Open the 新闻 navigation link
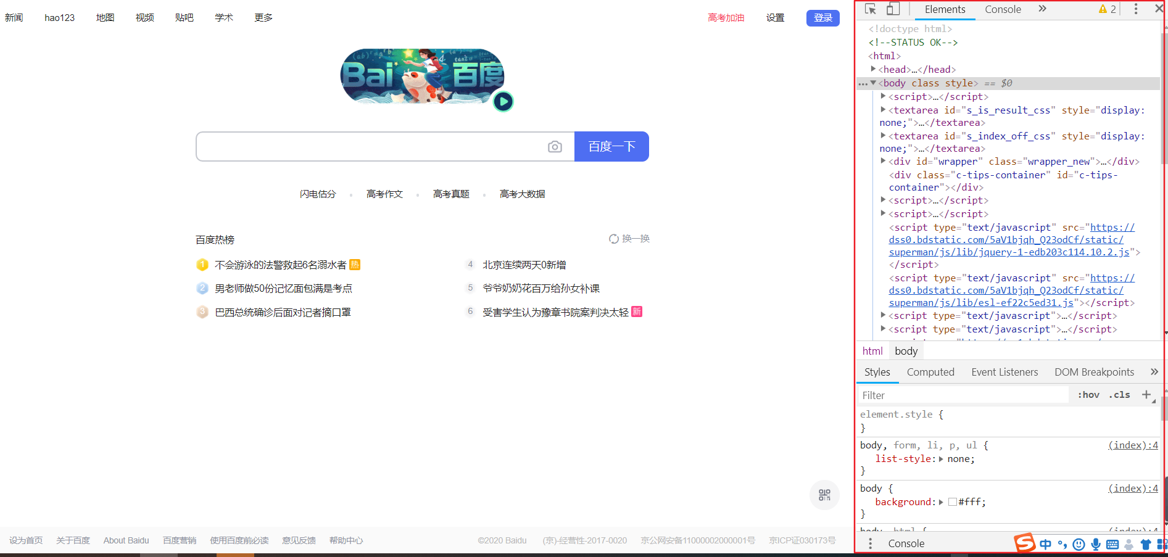This screenshot has height=557, width=1168. pos(14,18)
